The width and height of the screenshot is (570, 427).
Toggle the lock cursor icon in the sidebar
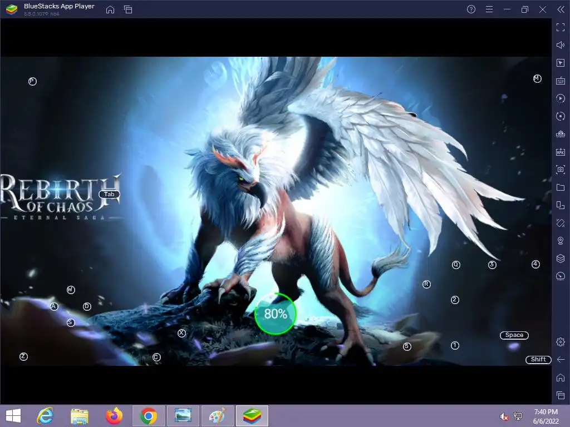(x=561, y=63)
